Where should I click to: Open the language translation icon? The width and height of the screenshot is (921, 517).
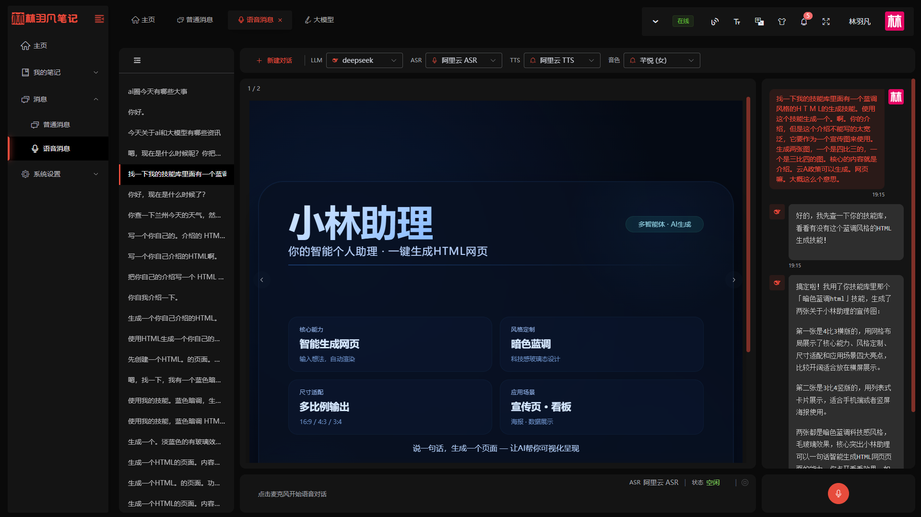tap(759, 22)
